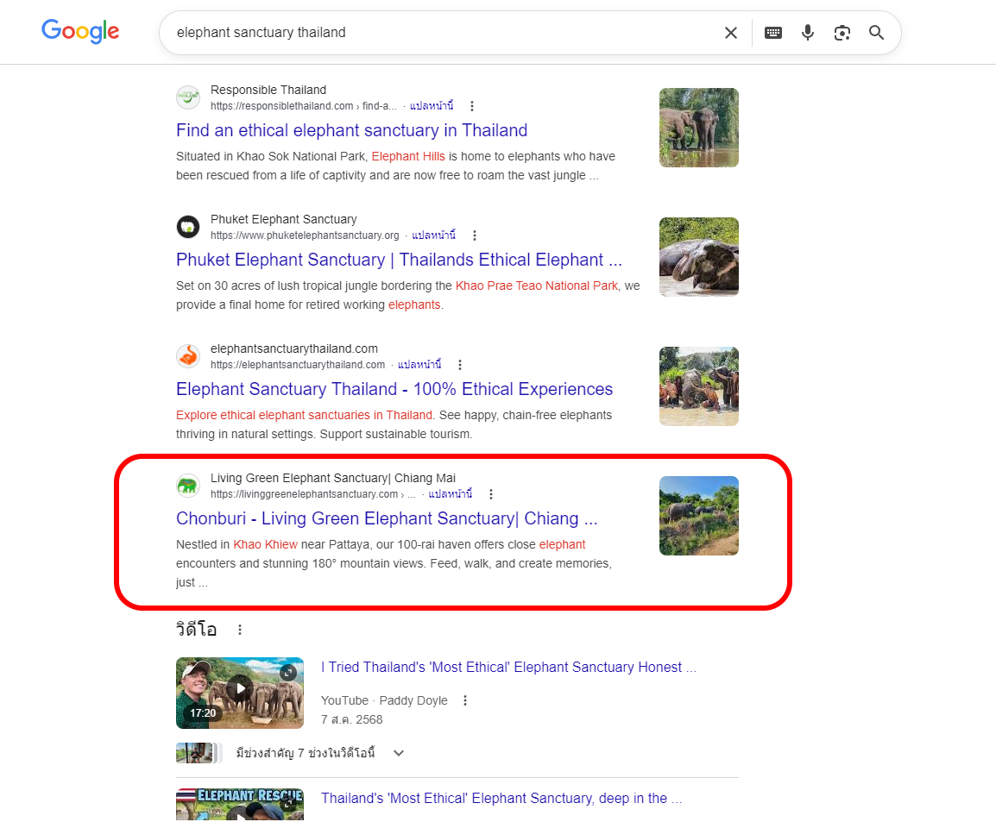This screenshot has width=996, height=822.
Task: Click the Phuket elephant bathing thumbnail image
Action: tap(698, 257)
